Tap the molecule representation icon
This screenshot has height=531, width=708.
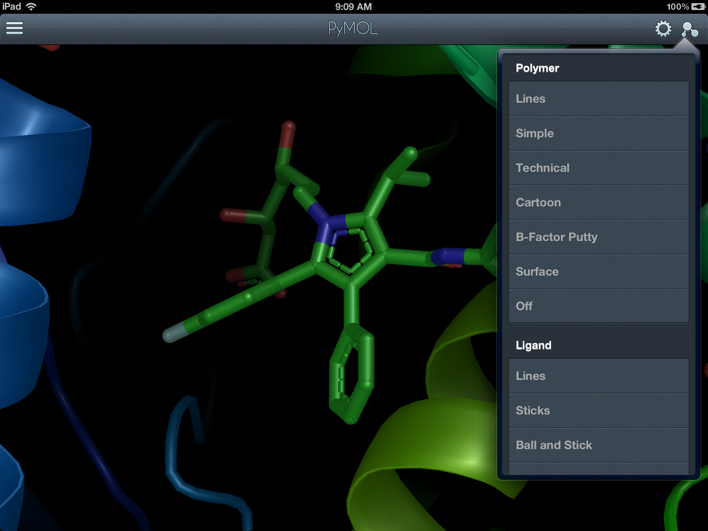689,29
